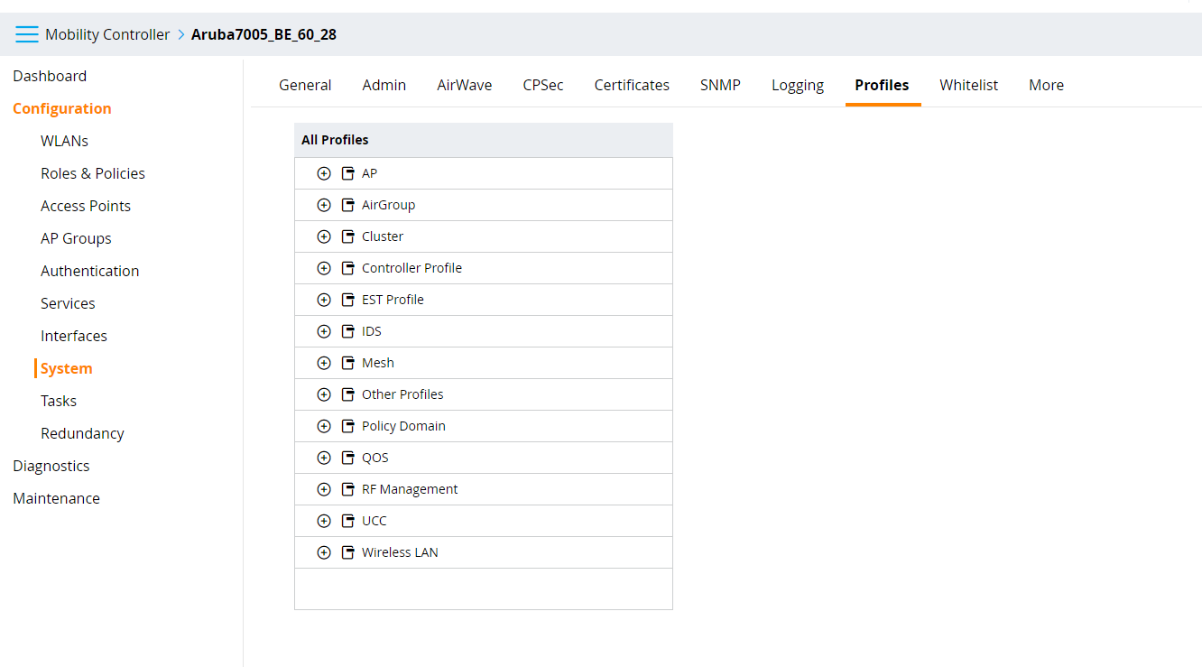The image size is (1202, 667).
Task: Open the hamburger navigation menu
Action: [x=27, y=34]
